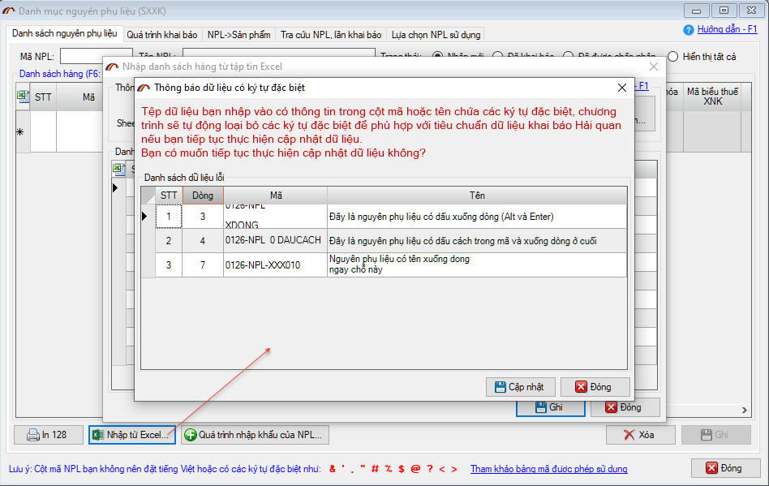Open the Hướng dẫn - F1 help link
This screenshot has width=769, height=486.
pos(726,28)
